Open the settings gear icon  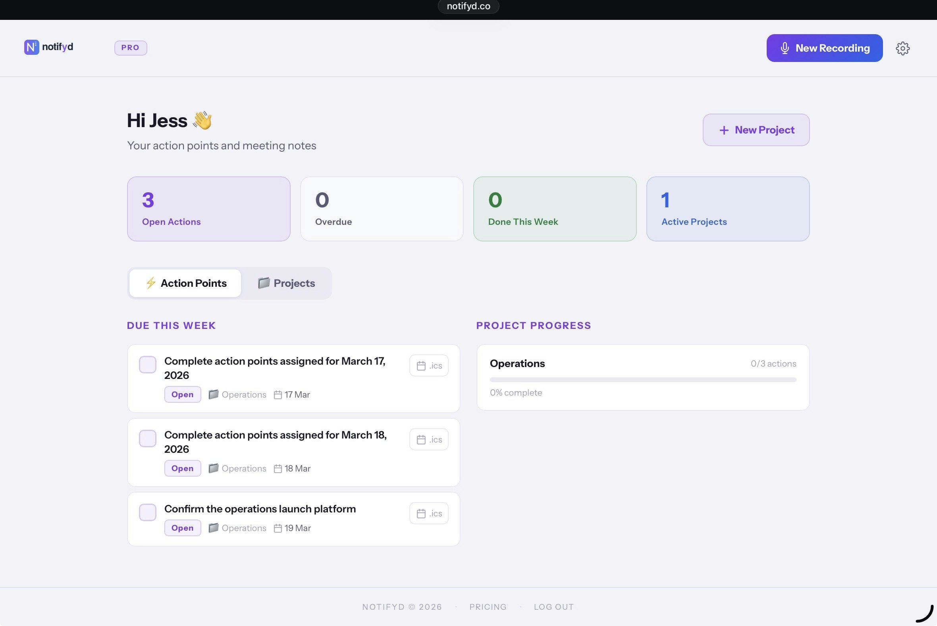tap(903, 48)
